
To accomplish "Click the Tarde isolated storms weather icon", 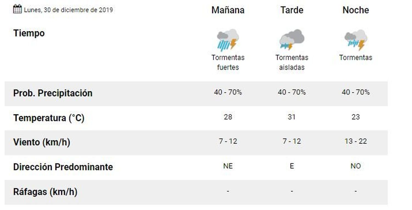I will (292, 40).
